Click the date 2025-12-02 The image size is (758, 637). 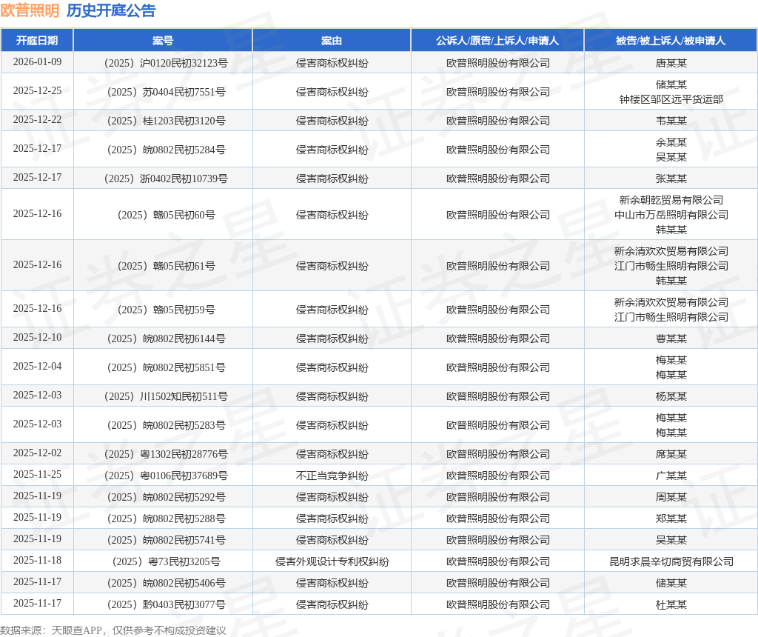click(37, 453)
